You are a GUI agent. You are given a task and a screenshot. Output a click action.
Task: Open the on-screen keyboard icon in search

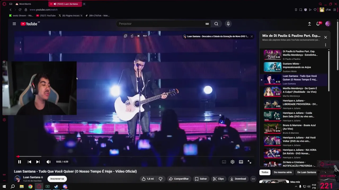pos(207,24)
